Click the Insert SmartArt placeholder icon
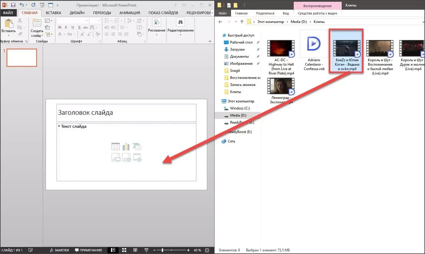Image resolution: width=425 pixels, height=254 pixels. pos(137,146)
